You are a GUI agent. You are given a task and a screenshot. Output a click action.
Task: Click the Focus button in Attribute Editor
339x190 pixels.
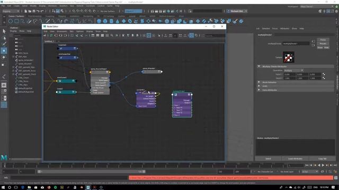[x=323, y=40]
